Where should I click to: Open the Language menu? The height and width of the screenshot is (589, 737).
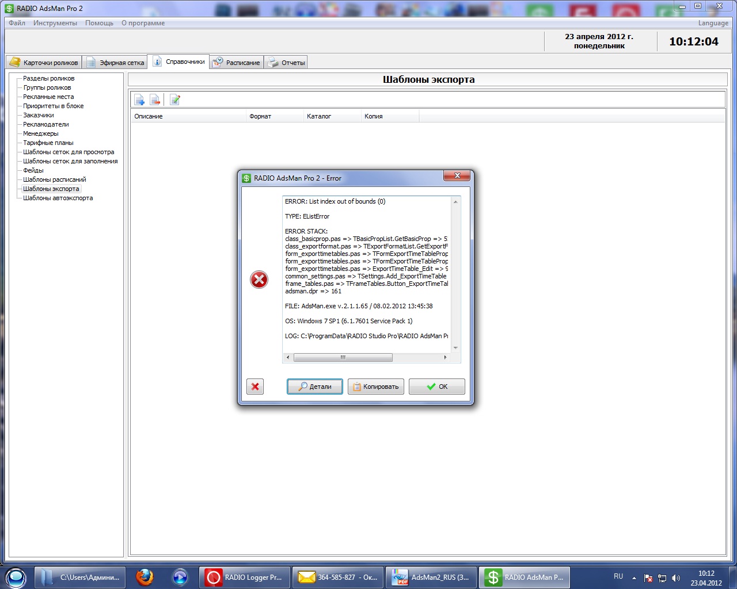point(713,23)
